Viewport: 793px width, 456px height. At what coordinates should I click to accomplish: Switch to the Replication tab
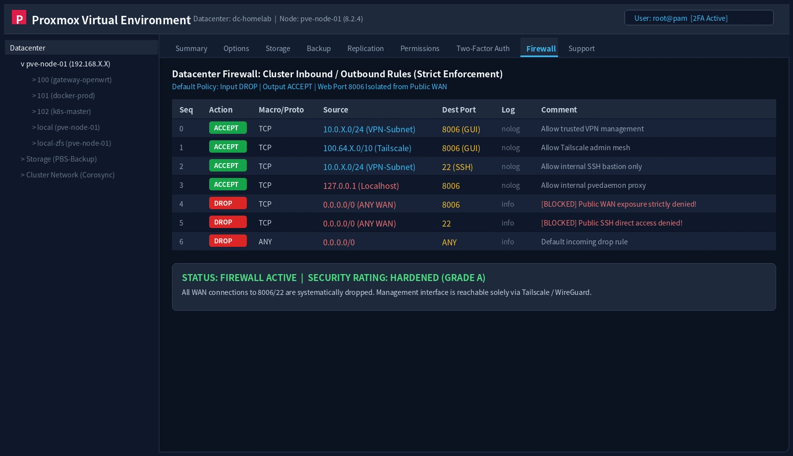point(366,48)
